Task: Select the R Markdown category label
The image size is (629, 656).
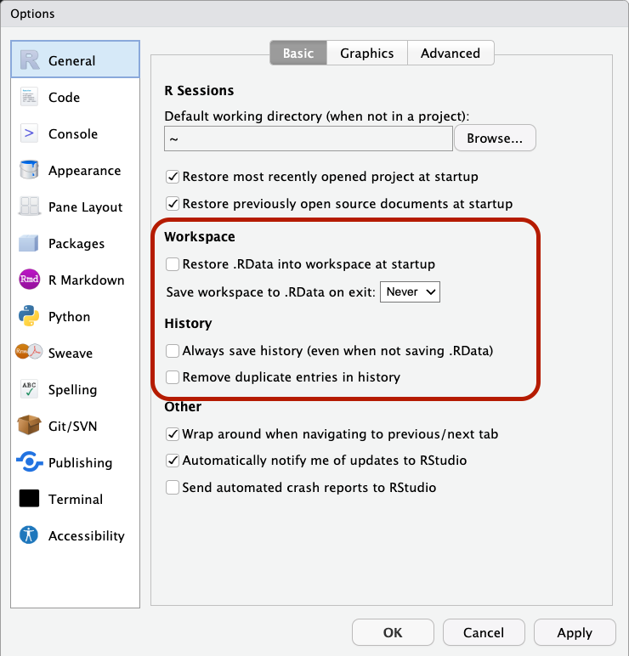Action: [x=86, y=280]
